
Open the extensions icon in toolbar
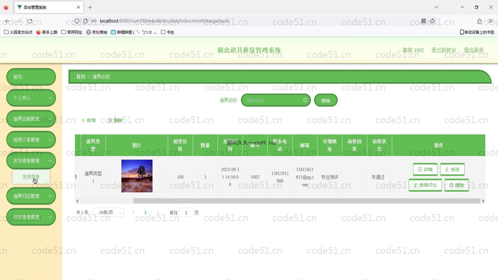pos(479,21)
